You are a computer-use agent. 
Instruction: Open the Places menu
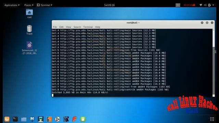29,5
